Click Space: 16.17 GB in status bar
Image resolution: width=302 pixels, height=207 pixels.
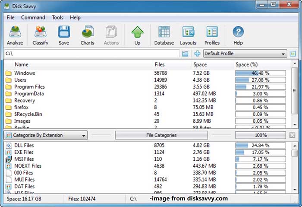pos(24,199)
